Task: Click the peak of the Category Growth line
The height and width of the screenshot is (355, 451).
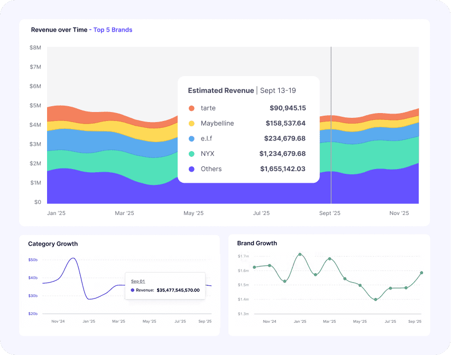Action: click(x=72, y=258)
